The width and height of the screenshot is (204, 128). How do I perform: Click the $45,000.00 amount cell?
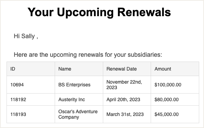(x=175, y=114)
